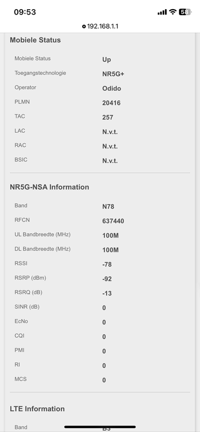The image size is (200, 432).
Task: Tap the RSRP (dBm) label
Action: pyautogui.click(x=30, y=278)
